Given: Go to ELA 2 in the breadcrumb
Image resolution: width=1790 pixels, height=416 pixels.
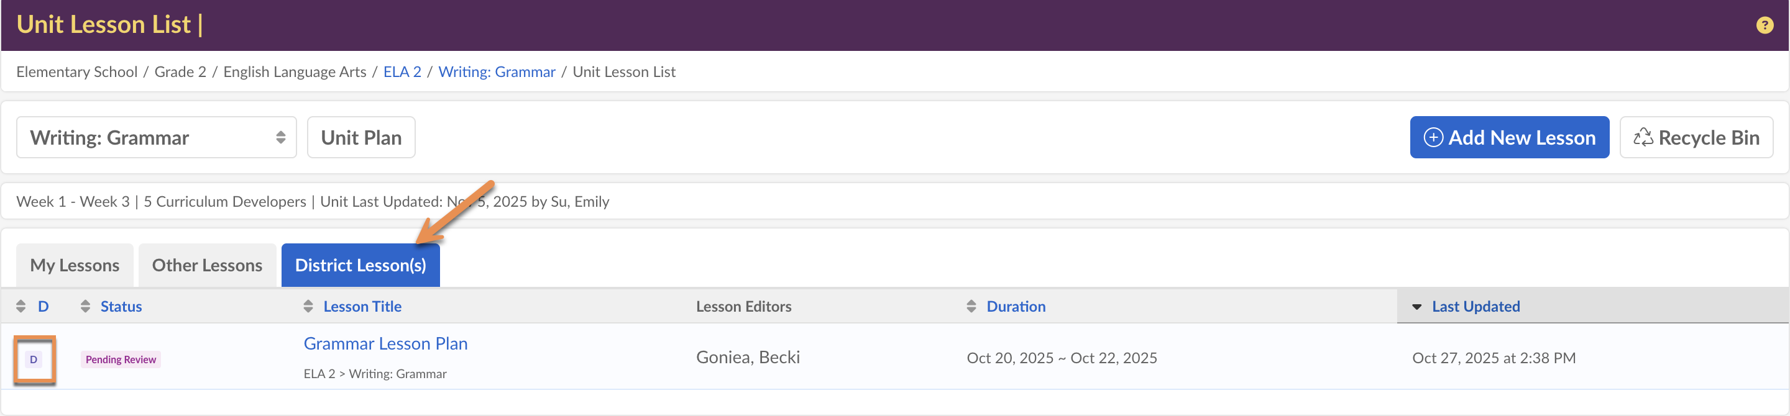Looking at the screenshot, I should click(402, 72).
